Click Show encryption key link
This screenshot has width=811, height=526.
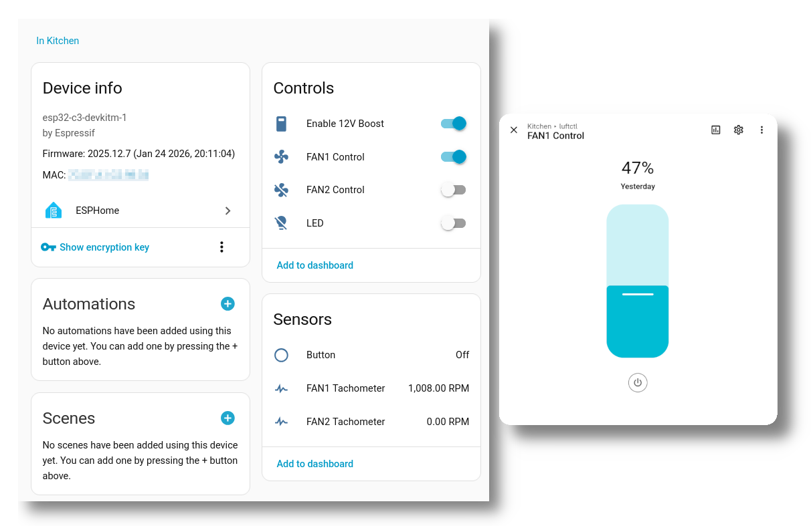pos(104,247)
